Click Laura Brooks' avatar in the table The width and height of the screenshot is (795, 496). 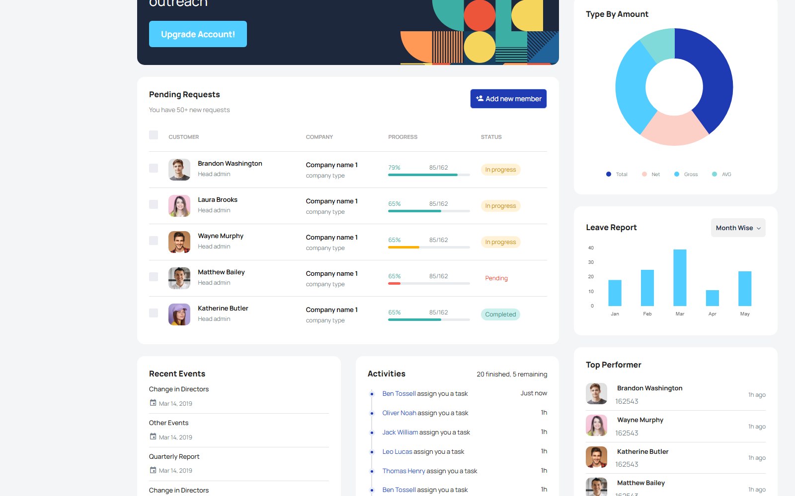[179, 206]
